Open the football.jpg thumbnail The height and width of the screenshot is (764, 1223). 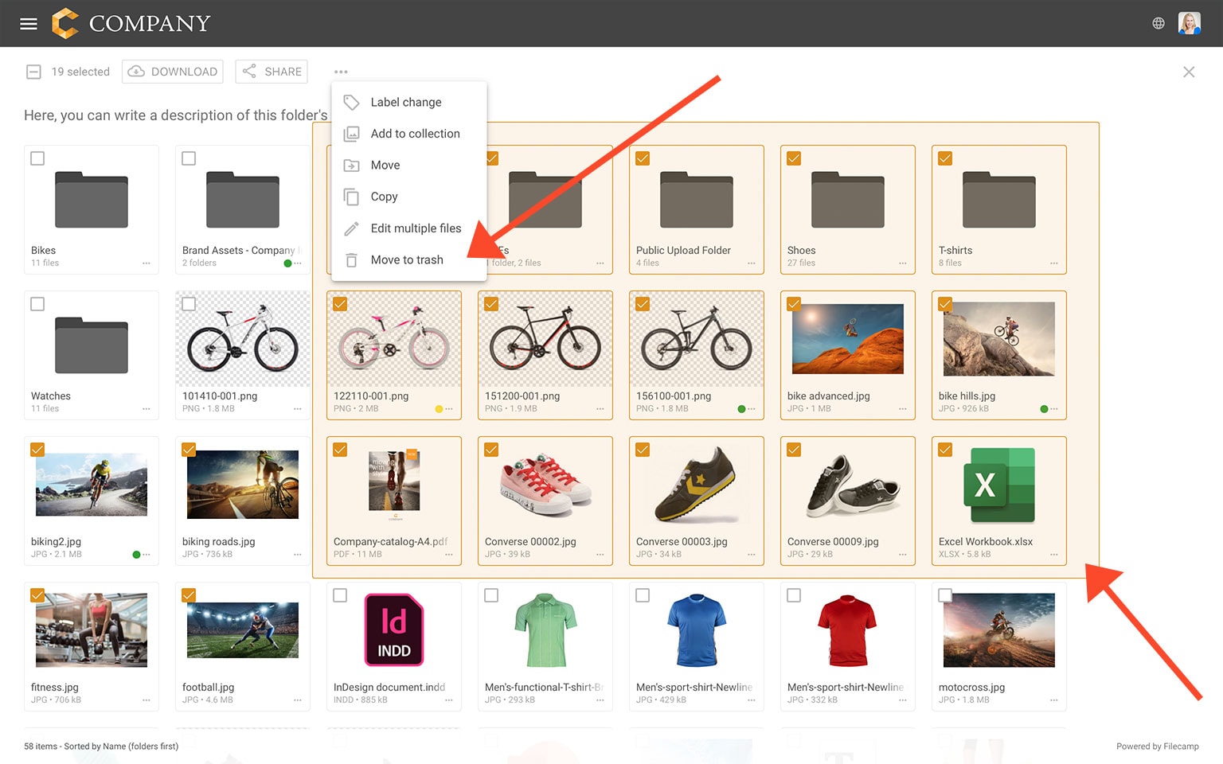(x=243, y=630)
